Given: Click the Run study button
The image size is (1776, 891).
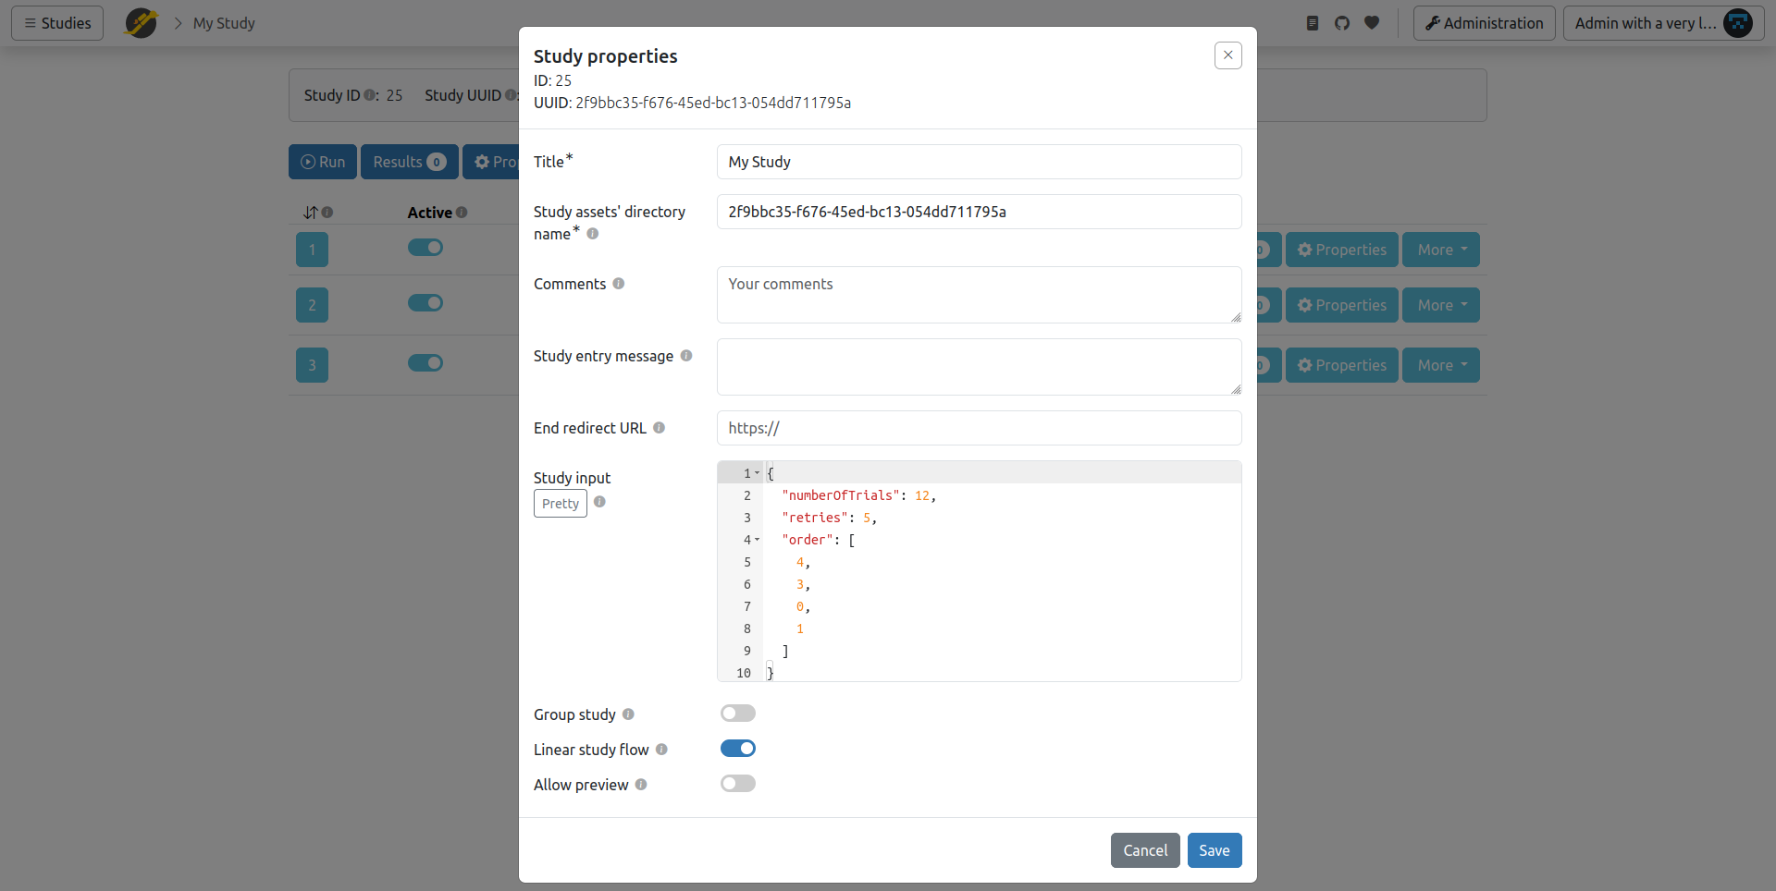Looking at the screenshot, I should click(323, 162).
